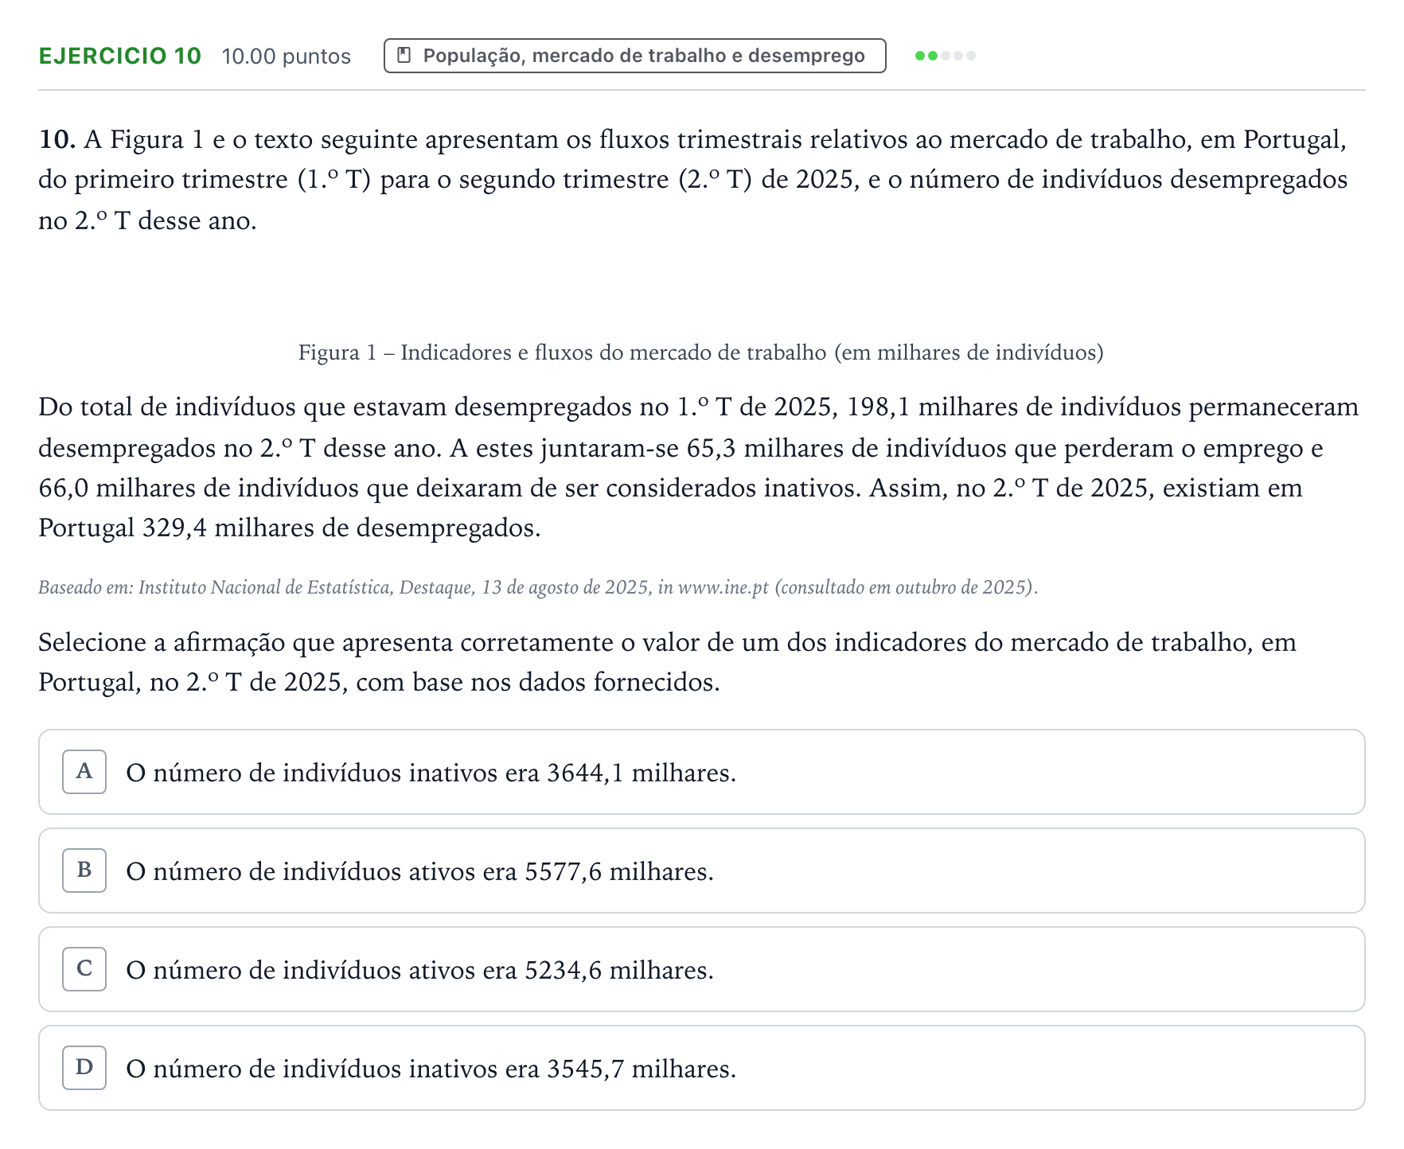1404x1149 pixels.
Task: Select option B: ativos era 5577,6 milhares
Action: tap(701, 871)
